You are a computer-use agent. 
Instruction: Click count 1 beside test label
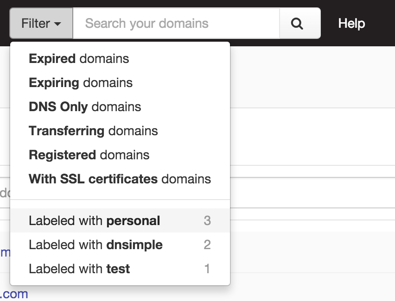click(207, 269)
